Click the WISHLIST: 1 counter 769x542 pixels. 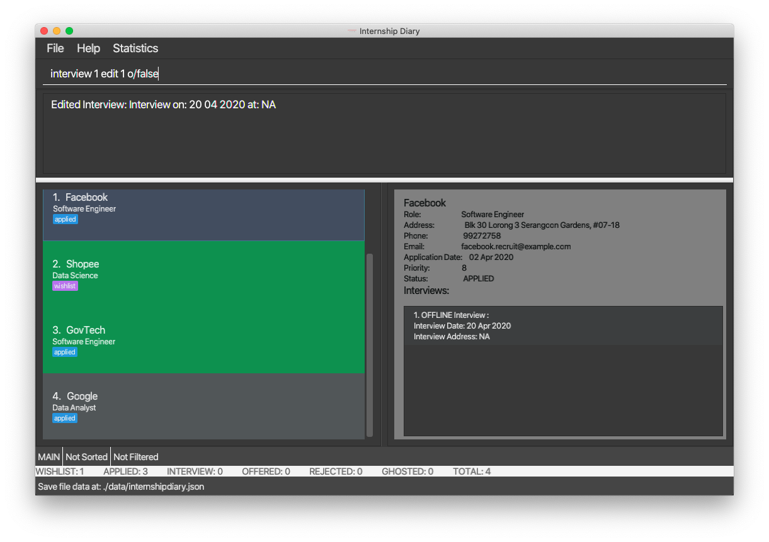click(60, 471)
